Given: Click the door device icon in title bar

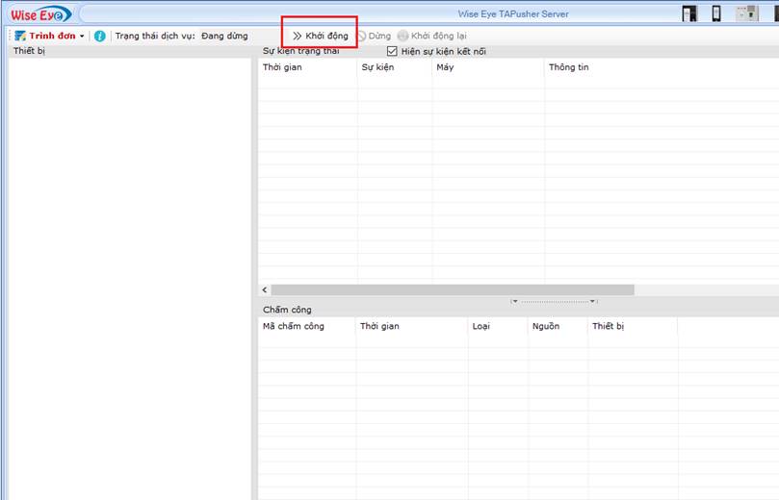Looking at the screenshot, I should point(688,13).
